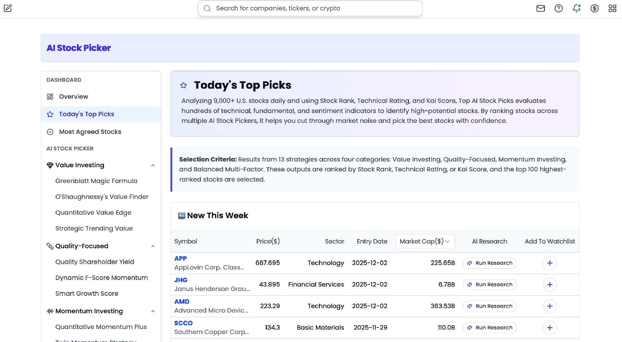Collapse the Quality-Focused section
The image size is (622, 342).
coord(153,246)
